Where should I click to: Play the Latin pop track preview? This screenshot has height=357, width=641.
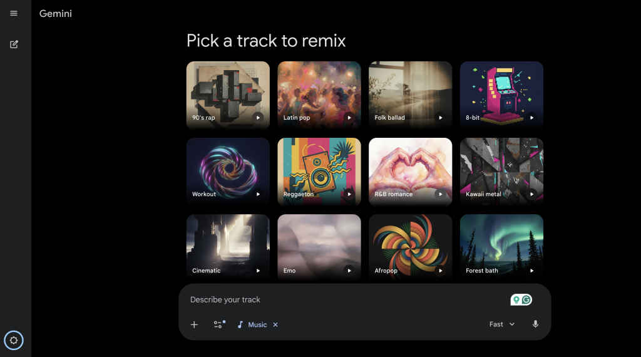pos(349,117)
